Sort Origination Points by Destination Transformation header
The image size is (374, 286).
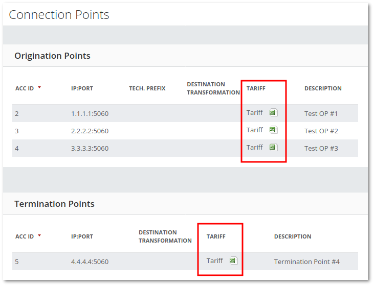[x=213, y=88]
